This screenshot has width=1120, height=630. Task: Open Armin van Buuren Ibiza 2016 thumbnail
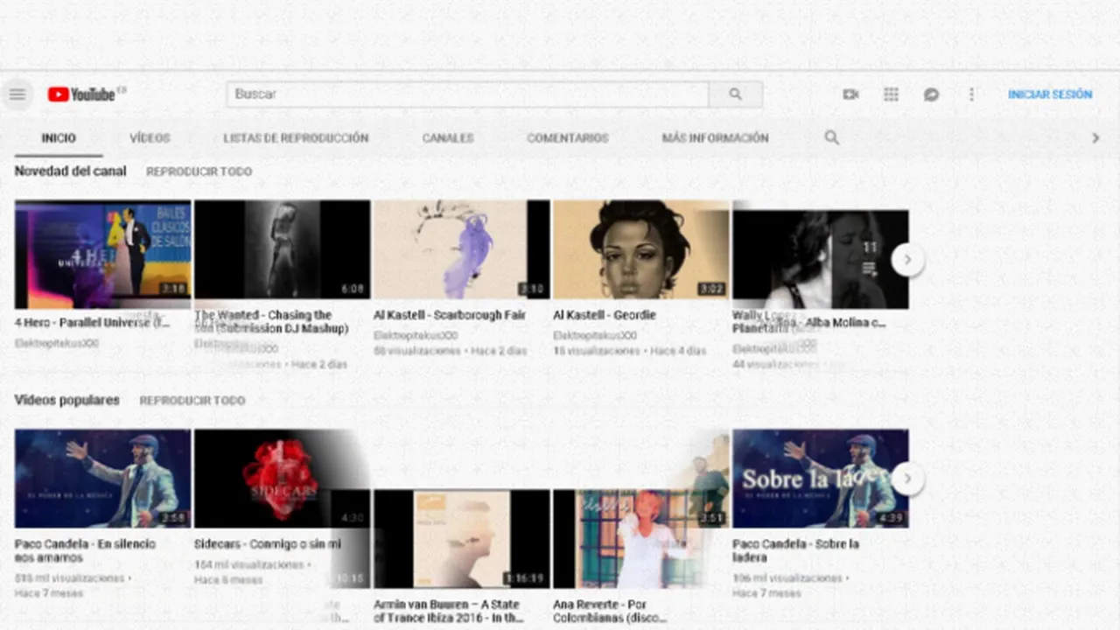click(x=461, y=538)
